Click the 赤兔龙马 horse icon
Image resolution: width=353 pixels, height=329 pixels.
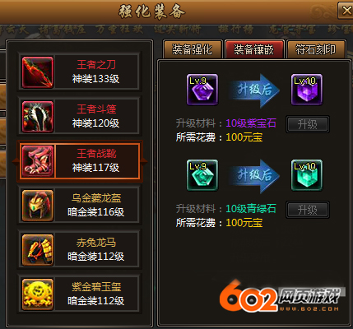pyautogui.click(x=38, y=250)
